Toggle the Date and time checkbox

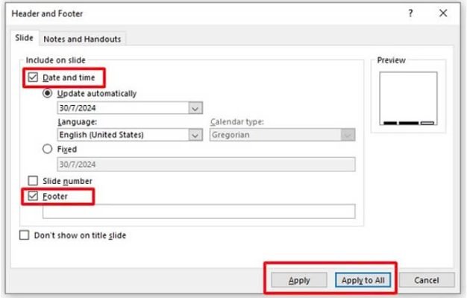tap(32, 77)
